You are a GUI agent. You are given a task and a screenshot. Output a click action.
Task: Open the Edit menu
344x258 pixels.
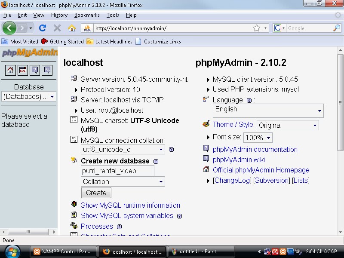(x=22, y=15)
